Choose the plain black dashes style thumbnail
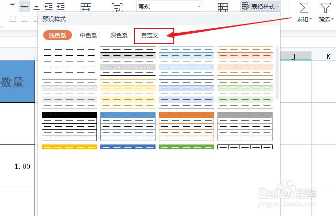 (69, 61)
